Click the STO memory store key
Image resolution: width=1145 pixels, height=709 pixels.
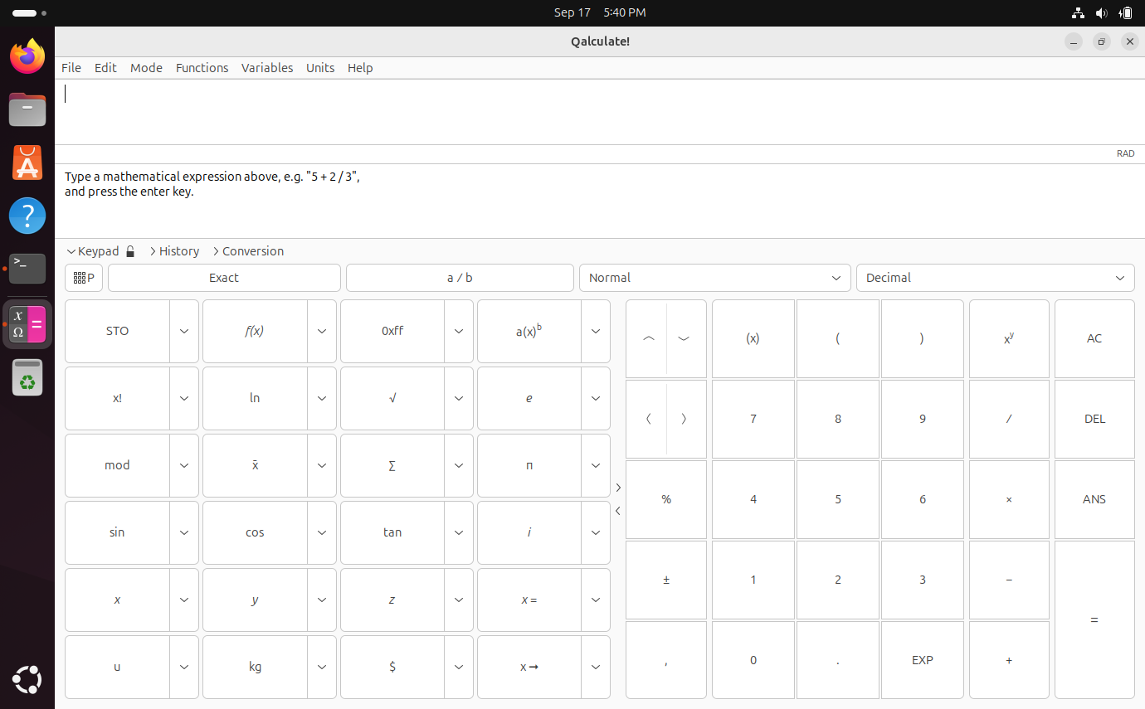117,331
